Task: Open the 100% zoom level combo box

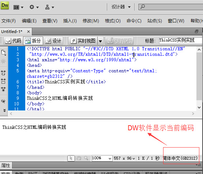Action: coord(102,158)
